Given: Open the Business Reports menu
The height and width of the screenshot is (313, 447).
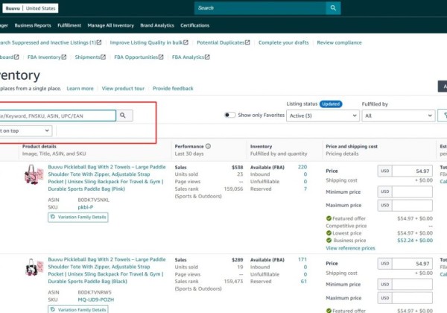Looking at the screenshot, I should [x=33, y=25].
